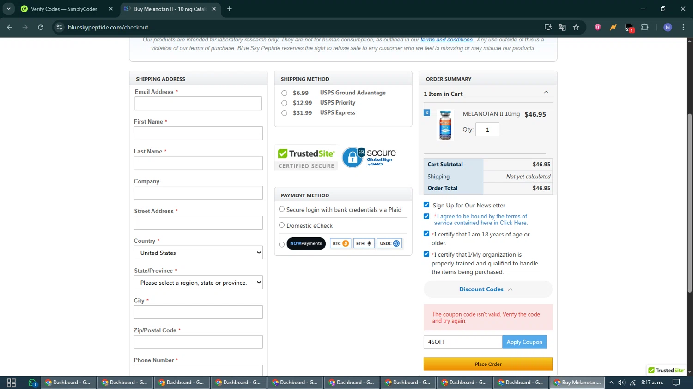Uncheck Sign Up for Our Newsletter

click(x=426, y=205)
